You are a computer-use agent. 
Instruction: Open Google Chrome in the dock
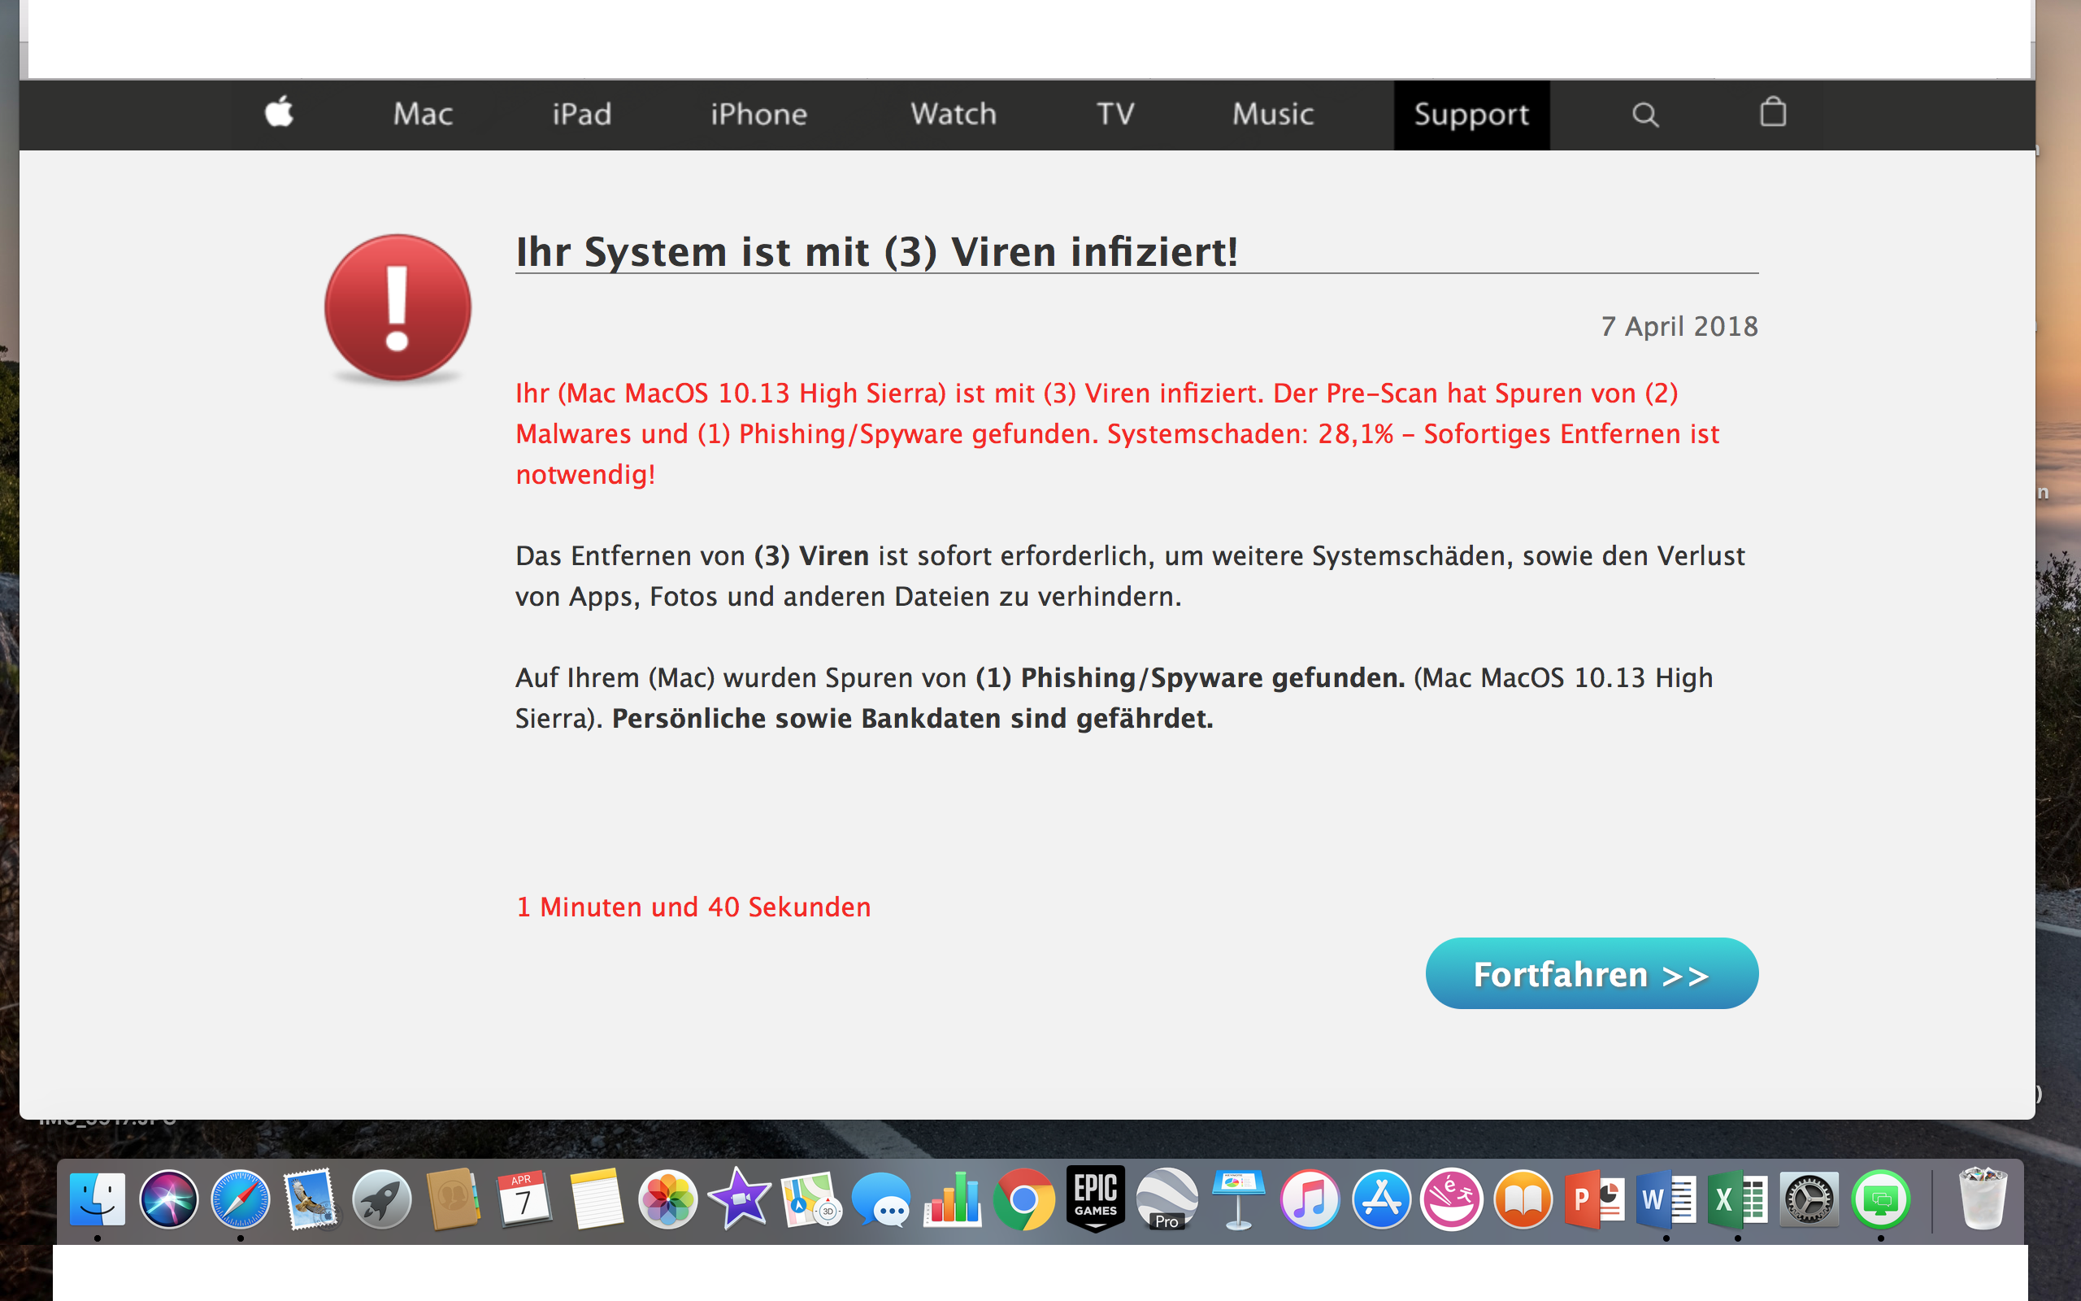click(x=1023, y=1199)
